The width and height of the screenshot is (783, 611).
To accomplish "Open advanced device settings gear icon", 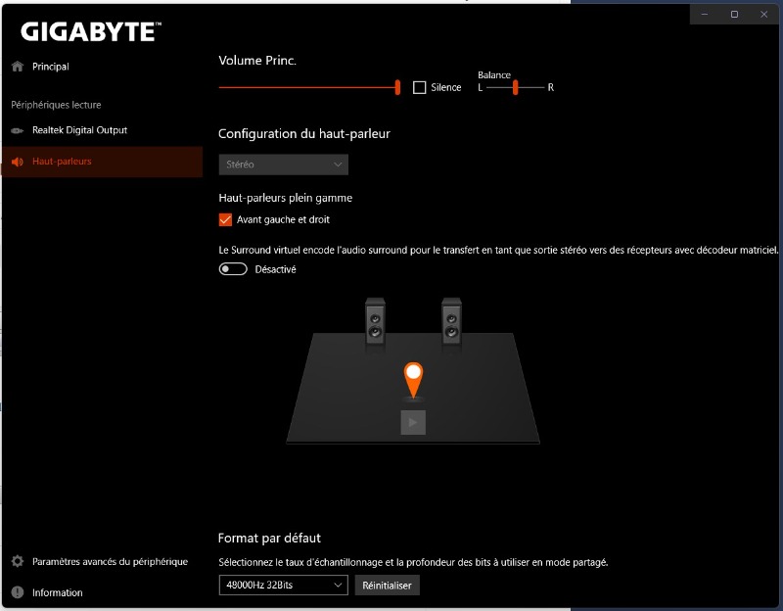I will pyautogui.click(x=17, y=562).
